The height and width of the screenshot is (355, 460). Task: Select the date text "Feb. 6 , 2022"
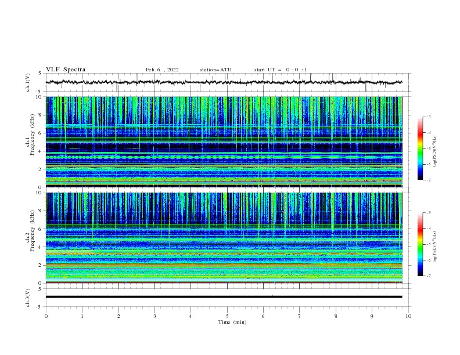coord(162,70)
